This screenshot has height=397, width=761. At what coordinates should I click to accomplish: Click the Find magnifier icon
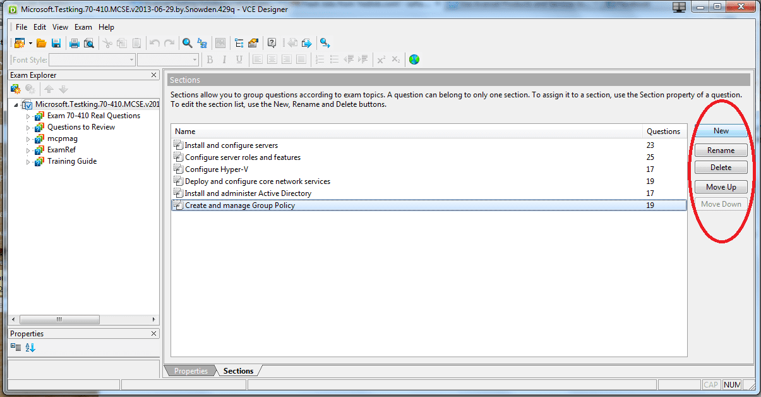188,43
